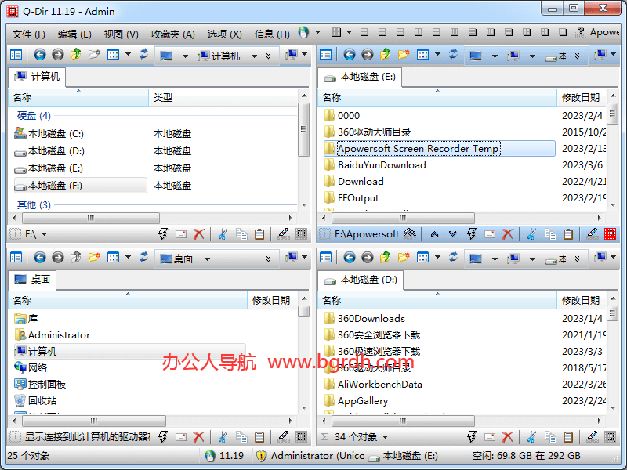Open the 收藏夹 (A) menu
The width and height of the screenshot is (627, 470).
point(172,34)
